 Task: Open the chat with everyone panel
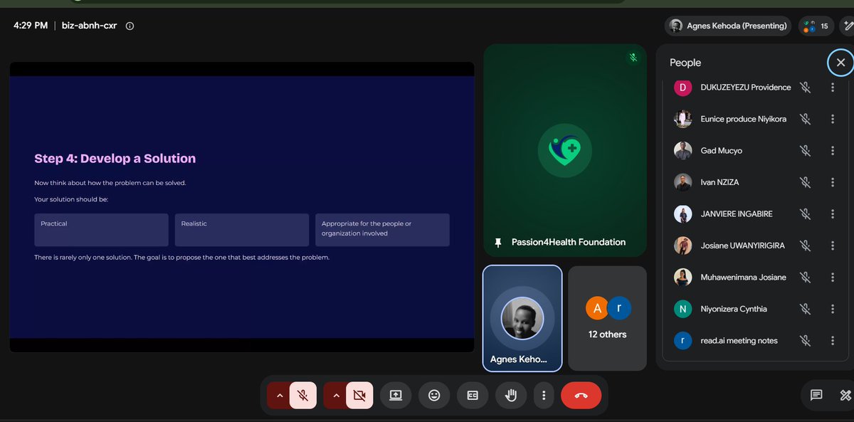point(816,395)
